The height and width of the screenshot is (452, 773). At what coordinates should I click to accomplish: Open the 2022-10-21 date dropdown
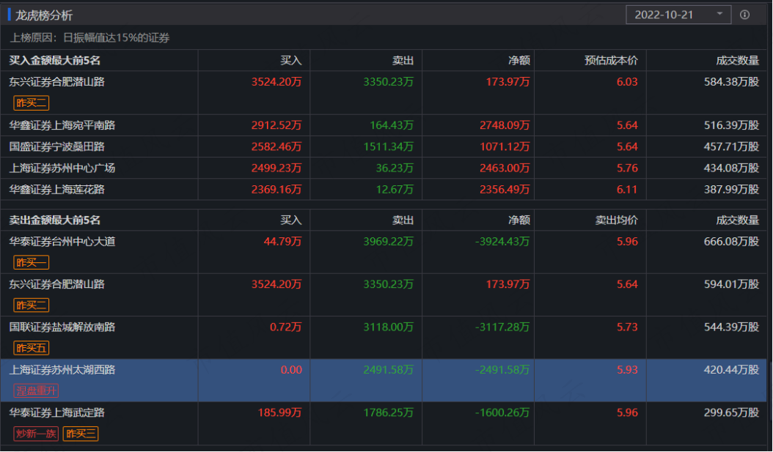coord(678,15)
